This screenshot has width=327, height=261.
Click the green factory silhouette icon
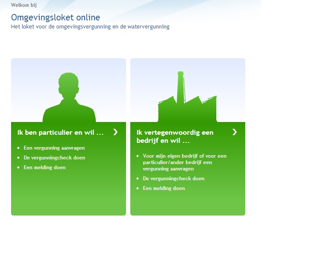point(187,97)
